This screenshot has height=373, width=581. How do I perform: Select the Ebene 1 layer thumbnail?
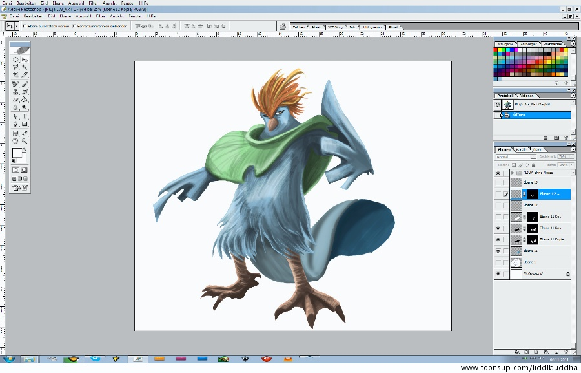pos(516,262)
